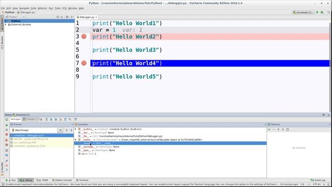Screen dimensions: 332x187
Task: Open the Event Log
Action: (x=318, y=180)
